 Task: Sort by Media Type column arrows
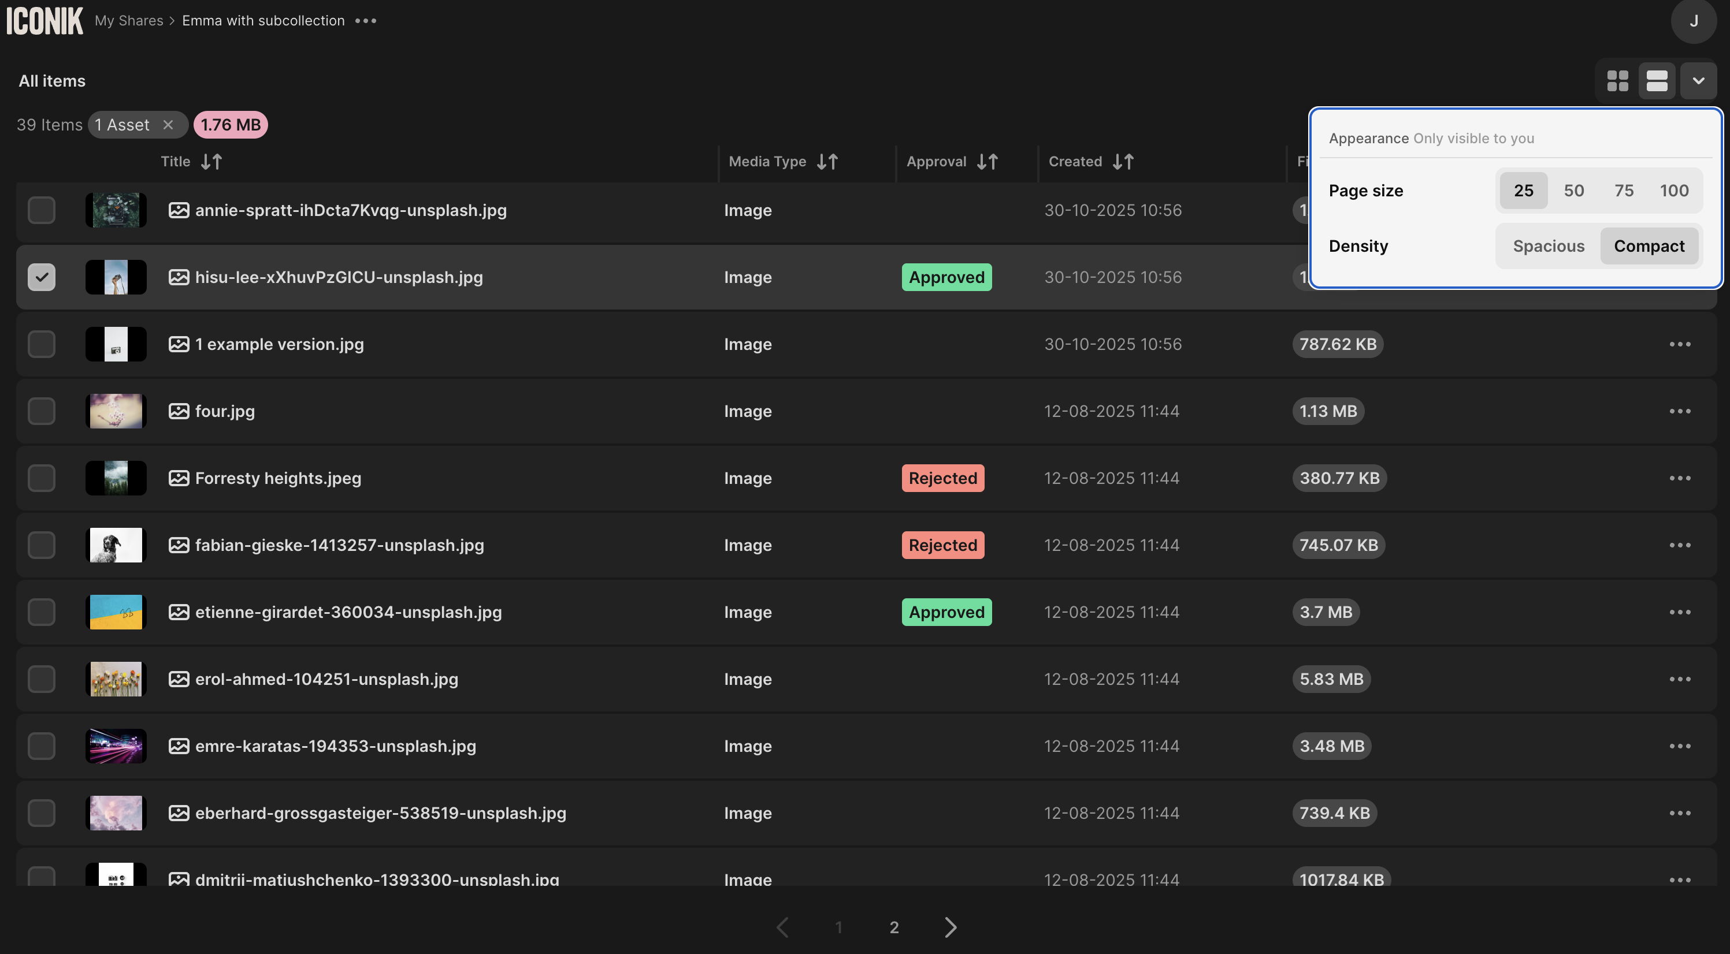(827, 162)
